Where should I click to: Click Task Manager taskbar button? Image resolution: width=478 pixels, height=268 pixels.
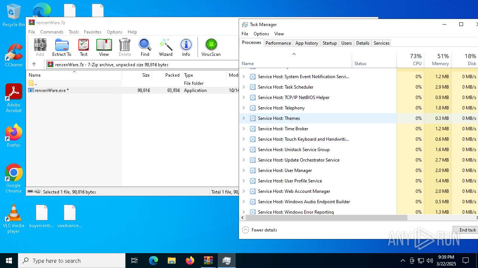(227, 261)
